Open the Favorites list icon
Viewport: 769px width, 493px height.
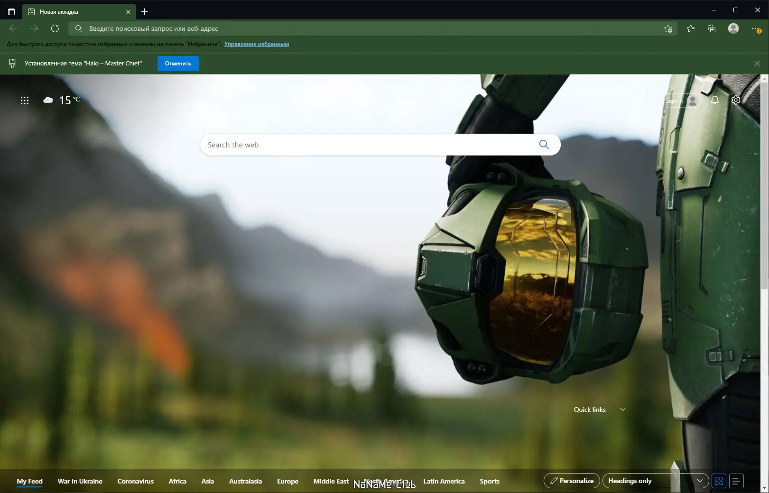pos(691,28)
